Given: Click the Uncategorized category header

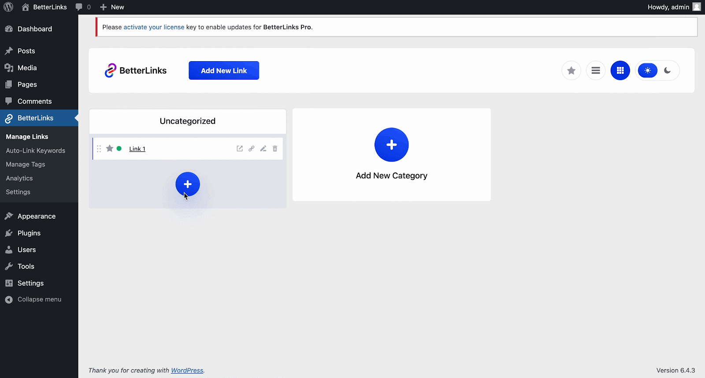Looking at the screenshot, I should coord(188,121).
